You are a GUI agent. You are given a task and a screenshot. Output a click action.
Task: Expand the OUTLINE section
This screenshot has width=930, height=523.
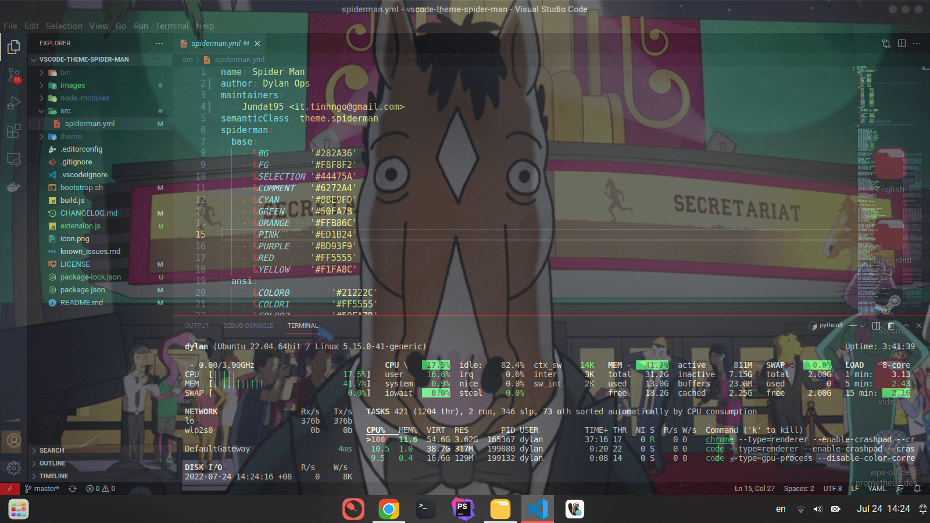[x=100, y=463]
